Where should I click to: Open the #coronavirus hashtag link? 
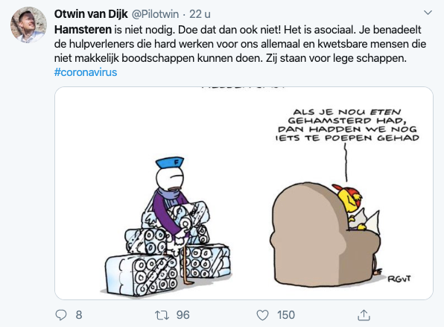(x=86, y=72)
